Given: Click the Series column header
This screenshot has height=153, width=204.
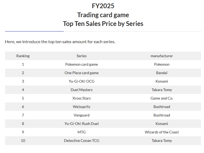Looking at the screenshot, I should [82, 56].
